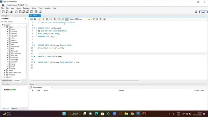This screenshot has height=117, width=208.
Task: Toggle invisible characters icon
Action: click(101, 19)
